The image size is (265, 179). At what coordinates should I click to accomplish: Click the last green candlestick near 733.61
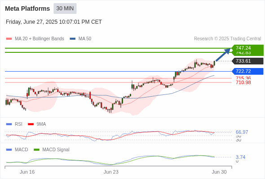pos(214,63)
